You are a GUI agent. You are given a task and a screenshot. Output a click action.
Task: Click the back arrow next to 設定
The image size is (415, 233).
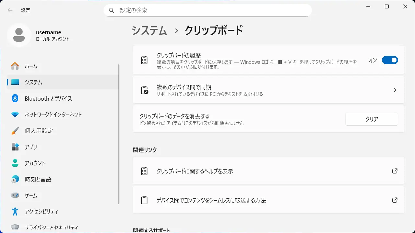(10, 10)
